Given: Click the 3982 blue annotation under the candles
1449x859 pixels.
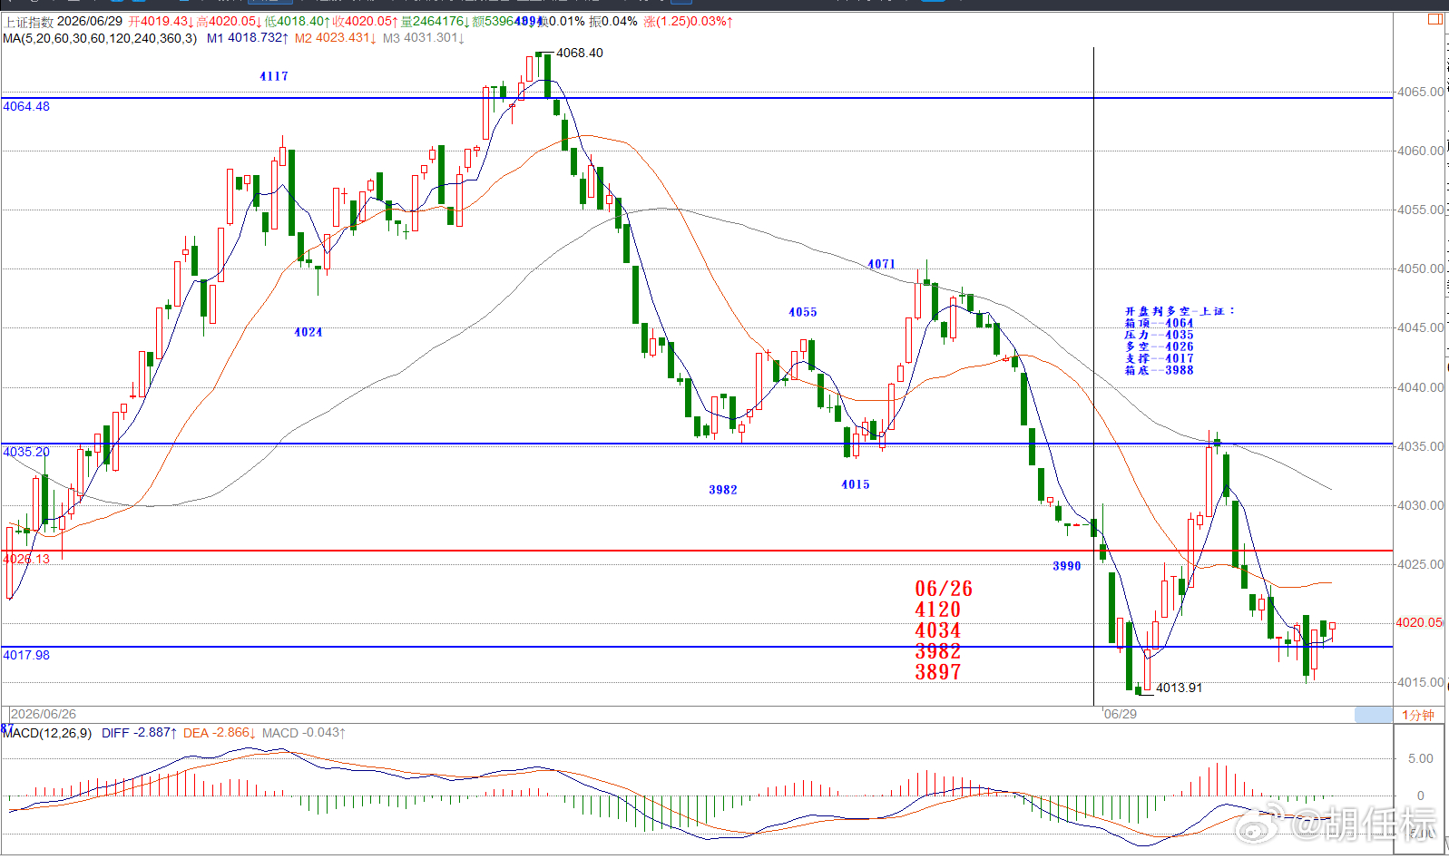Looking at the screenshot, I should tap(723, 490).
